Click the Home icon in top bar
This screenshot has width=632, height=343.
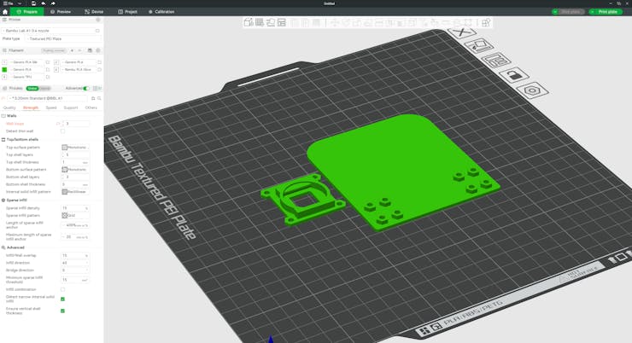click(x=5, y=12)
